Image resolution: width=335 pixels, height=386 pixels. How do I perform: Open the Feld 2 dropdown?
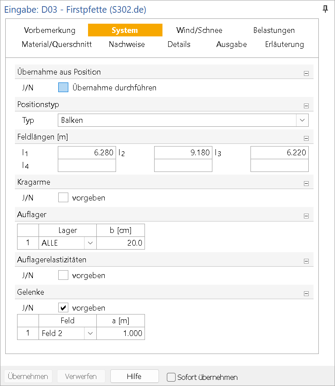pyautogui.click(x=90, y=333)
